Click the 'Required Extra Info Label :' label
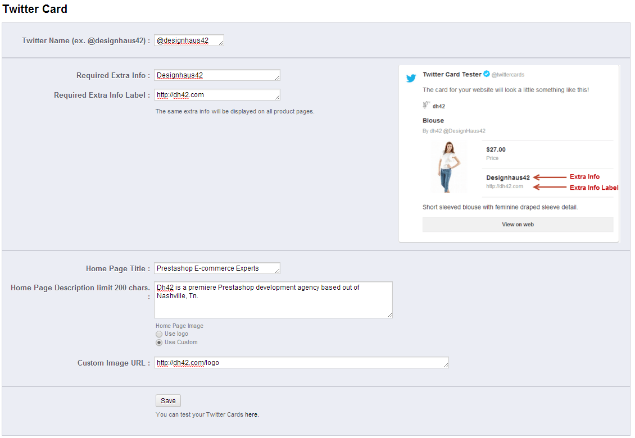Screen dimensions: 635x438 click(x=102, y=95)
